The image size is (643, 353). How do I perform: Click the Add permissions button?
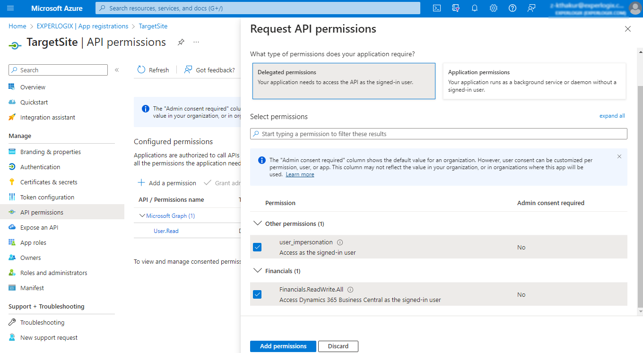point(283,346)
